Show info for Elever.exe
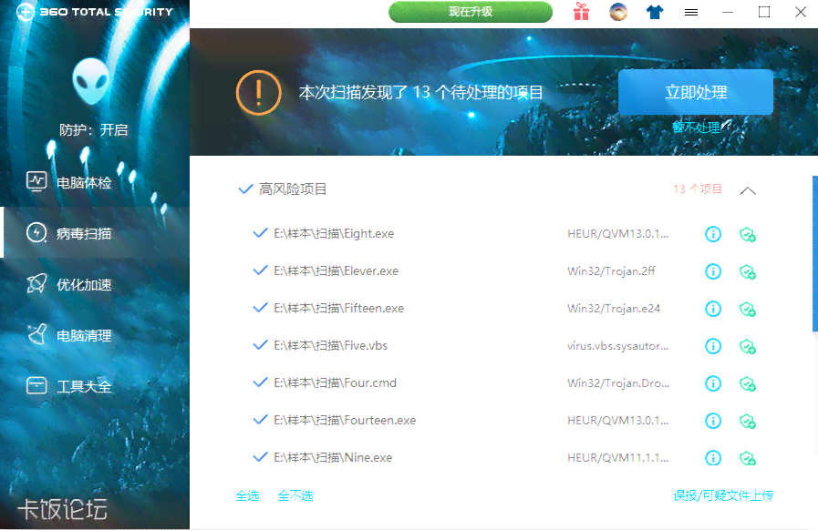Viewport: 818px width, 530px height. tap(713, 271)
